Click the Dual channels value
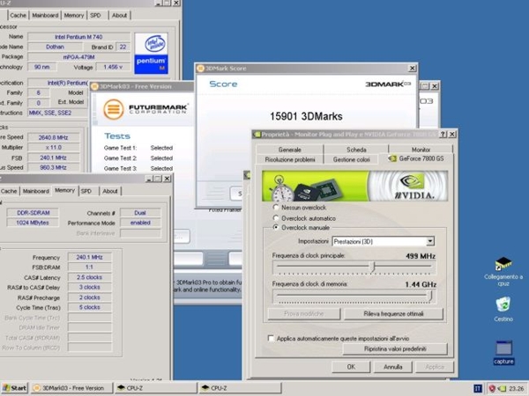This screenshot has width=529, height=396. [x=140, y=212]
